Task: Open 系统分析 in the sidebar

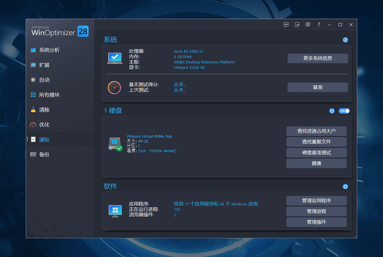Action: click(60, 50)
